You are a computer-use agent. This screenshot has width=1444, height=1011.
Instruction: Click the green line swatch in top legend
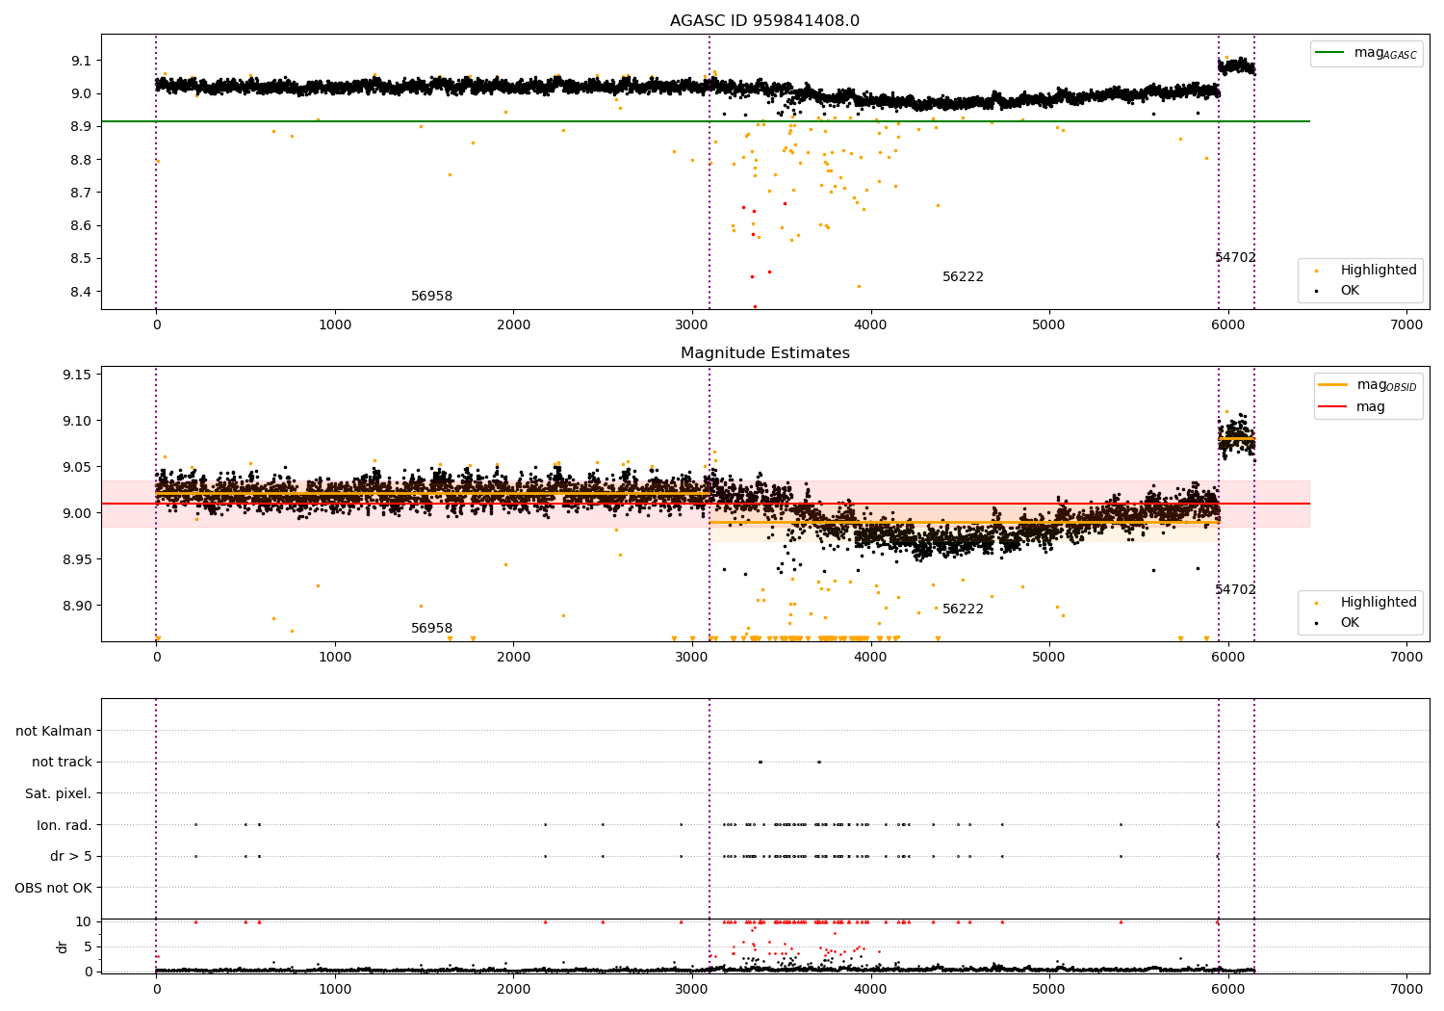point(1331,53)
